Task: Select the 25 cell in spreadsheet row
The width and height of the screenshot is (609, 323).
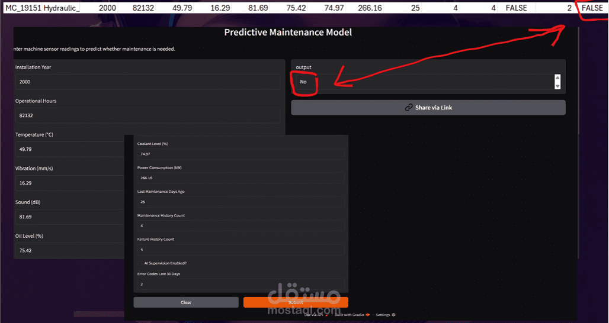Action: click(403, 8)
